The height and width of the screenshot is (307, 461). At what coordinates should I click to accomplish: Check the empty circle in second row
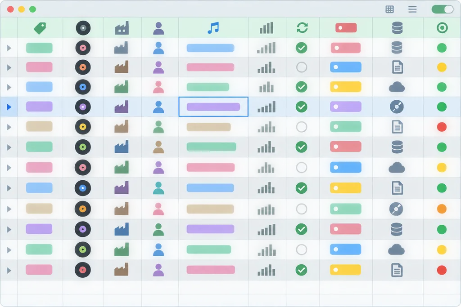(302, 67)
